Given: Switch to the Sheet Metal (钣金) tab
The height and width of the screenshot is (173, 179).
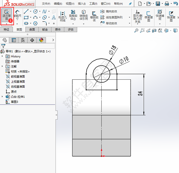Looking at the screenshot, I should point(45,30).
